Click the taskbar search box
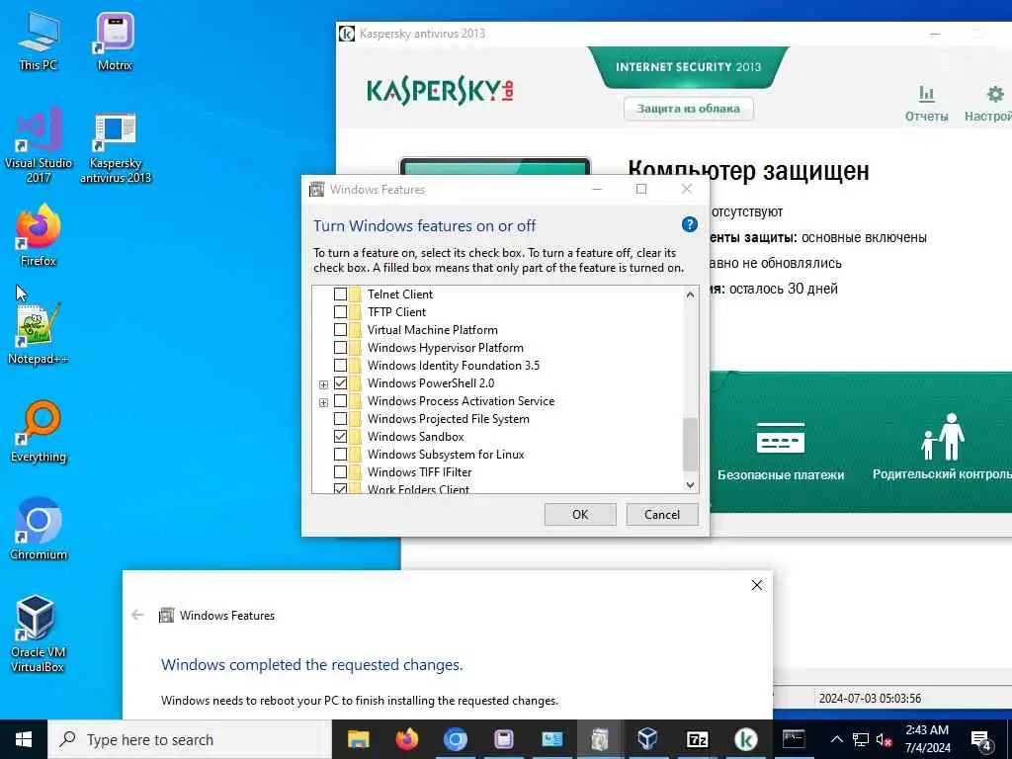Screen dimensions: 1012x759 tap(190, 739)
